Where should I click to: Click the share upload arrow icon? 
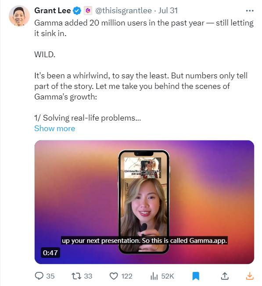tap(225, 276)
